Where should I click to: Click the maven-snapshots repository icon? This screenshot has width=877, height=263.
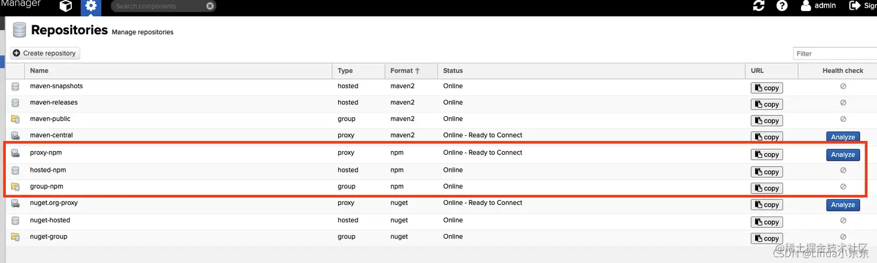16,87
